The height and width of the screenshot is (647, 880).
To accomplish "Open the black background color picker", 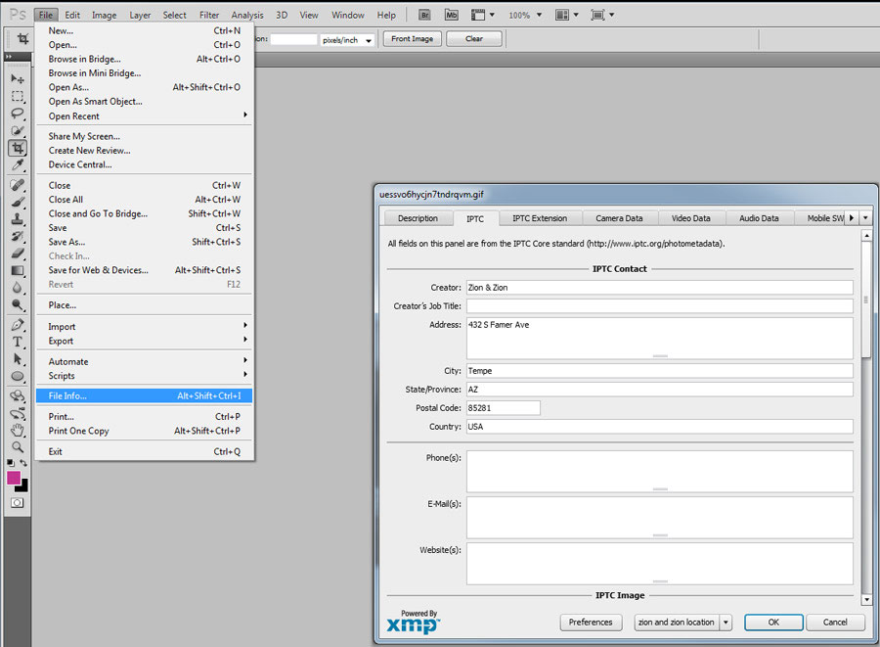I will (x=23, y=487).
